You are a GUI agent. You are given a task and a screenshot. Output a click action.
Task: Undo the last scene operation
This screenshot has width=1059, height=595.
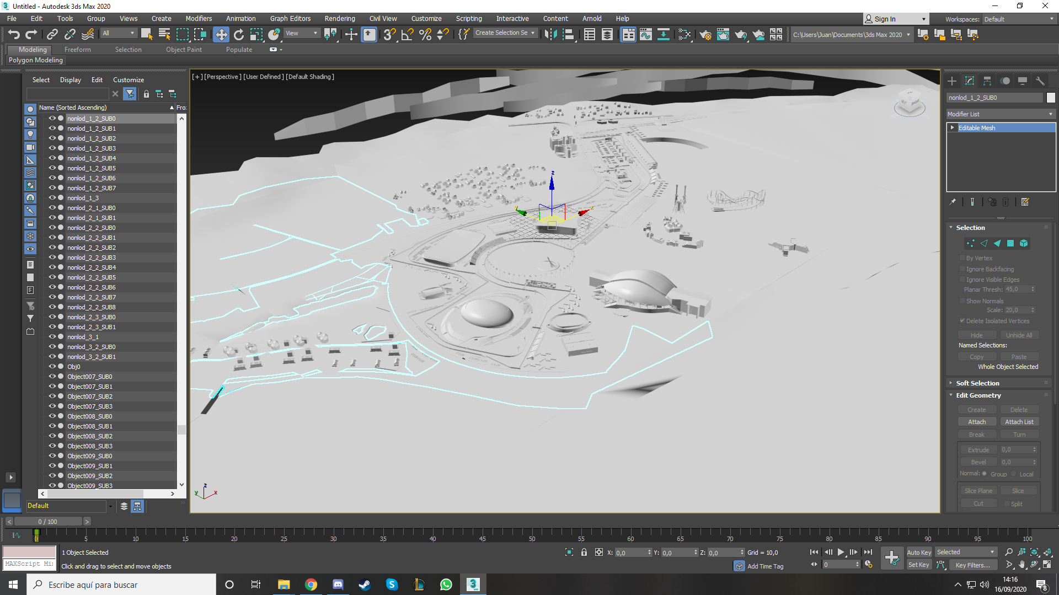[14, 35]
